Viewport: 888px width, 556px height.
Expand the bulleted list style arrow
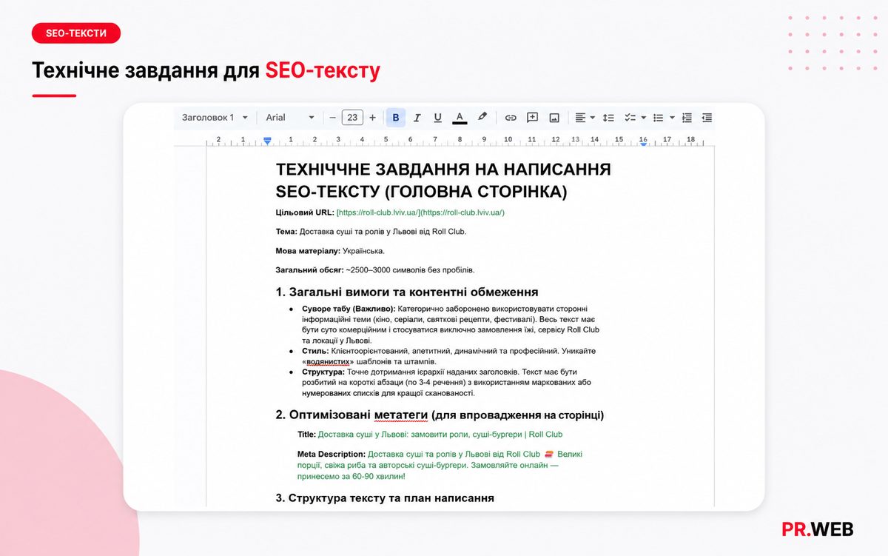672,118
